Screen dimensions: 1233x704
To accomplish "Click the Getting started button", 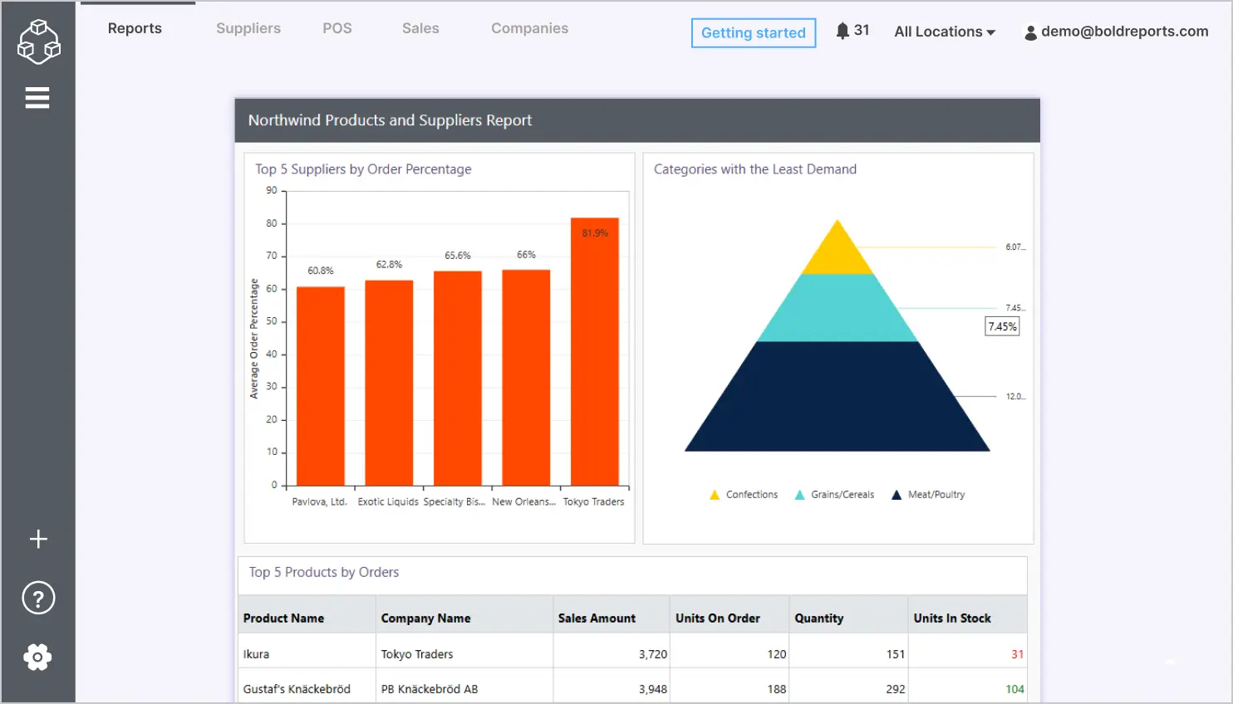I will [753, 33].
